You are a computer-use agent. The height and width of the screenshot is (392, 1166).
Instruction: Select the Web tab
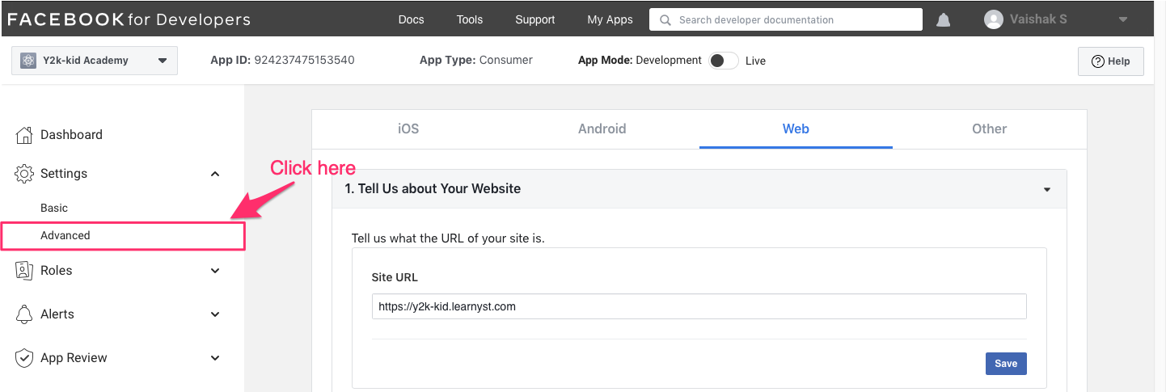point(796,129)
